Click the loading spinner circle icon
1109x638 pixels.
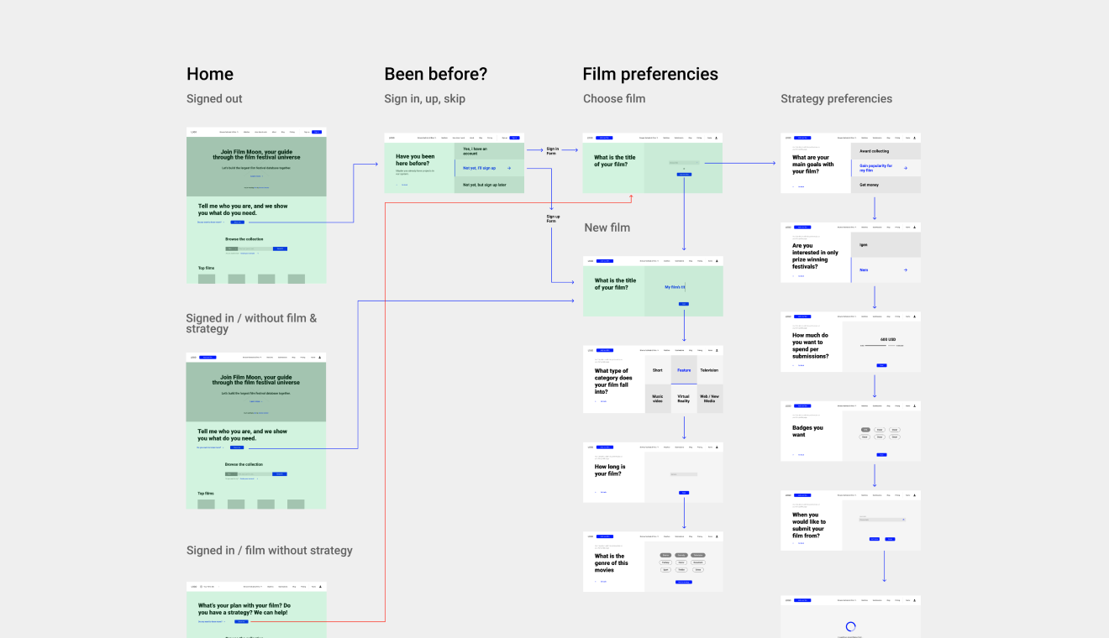850,626
